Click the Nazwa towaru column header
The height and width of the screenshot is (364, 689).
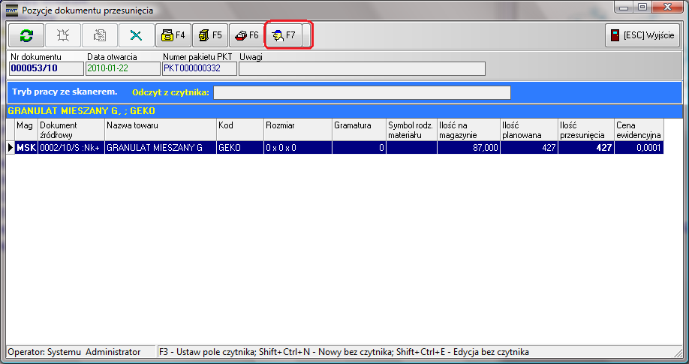pos(161,129)
